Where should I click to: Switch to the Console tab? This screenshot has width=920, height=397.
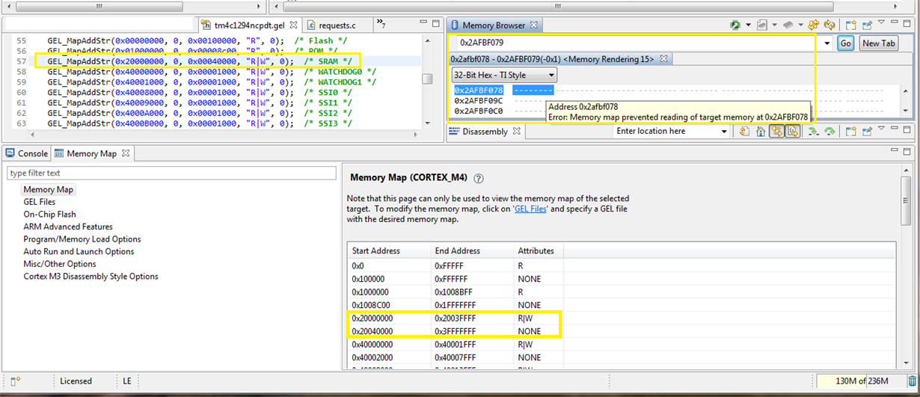[x=27, y=153]
